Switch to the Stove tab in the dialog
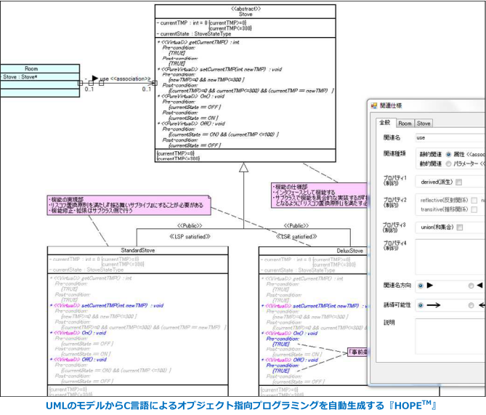 pyautogui.click(x=424, y=124)
